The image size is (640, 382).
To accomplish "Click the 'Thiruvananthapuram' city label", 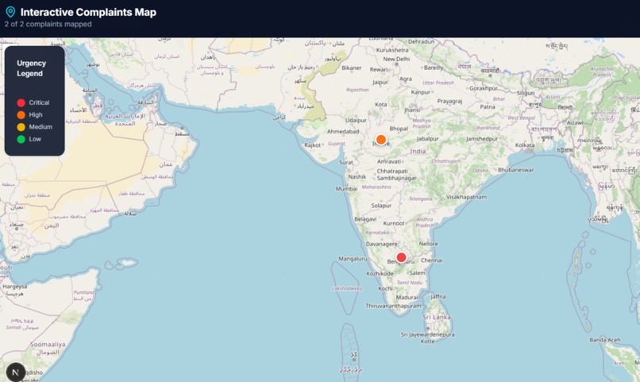I will click(393, 305).
